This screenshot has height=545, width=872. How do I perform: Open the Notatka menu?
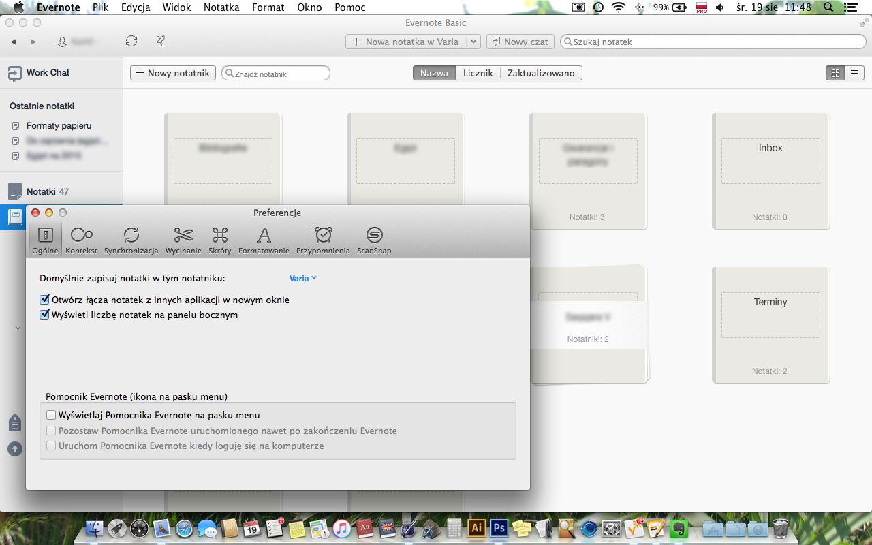point(221,7)
